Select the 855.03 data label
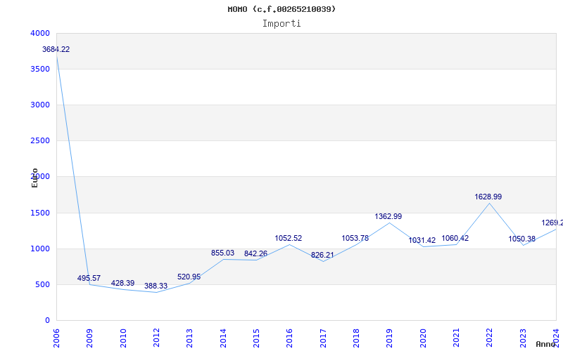Screen dimensions: 563x351 pos(222,253)
